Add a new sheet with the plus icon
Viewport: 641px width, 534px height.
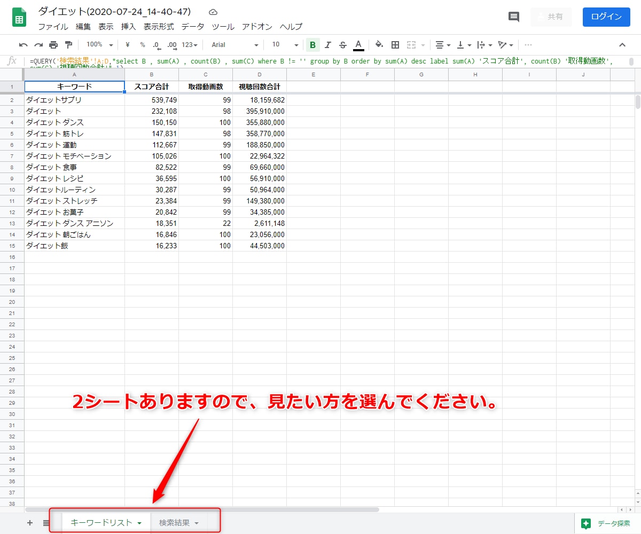click(x=30, y=523)
